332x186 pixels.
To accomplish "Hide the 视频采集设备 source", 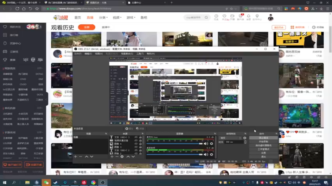I will pos(136,141).
